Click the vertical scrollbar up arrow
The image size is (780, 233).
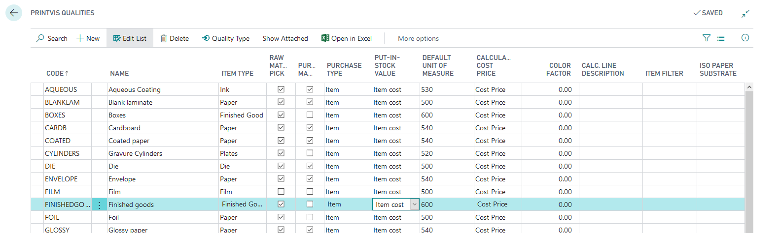pos(749,87)
